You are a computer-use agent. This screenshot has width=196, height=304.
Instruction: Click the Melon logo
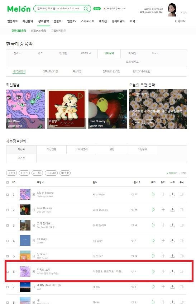coord(19,9)
